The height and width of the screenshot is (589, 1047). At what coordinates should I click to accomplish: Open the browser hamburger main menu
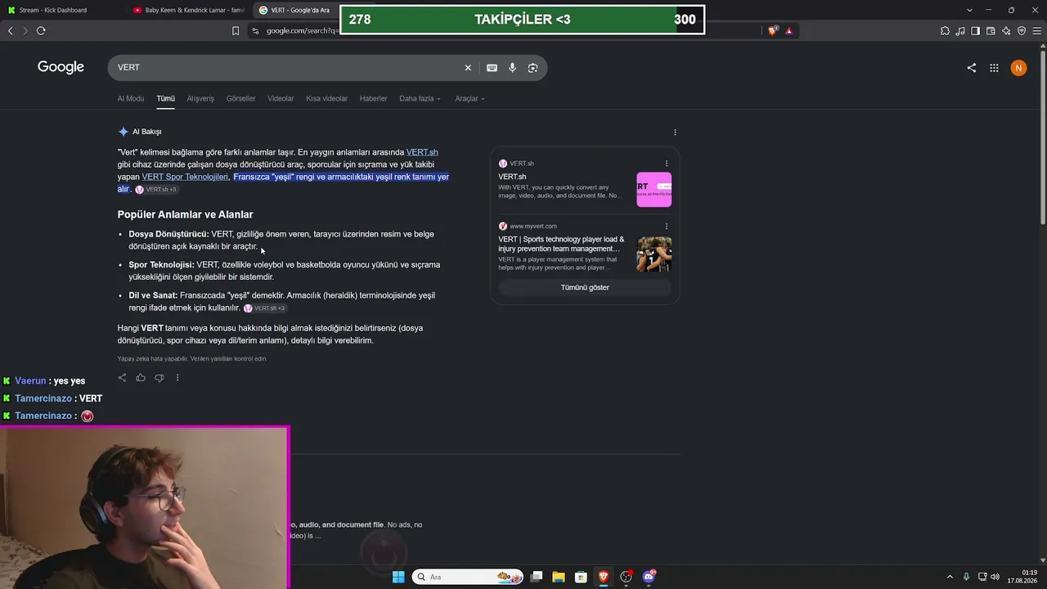point(1036,31)
